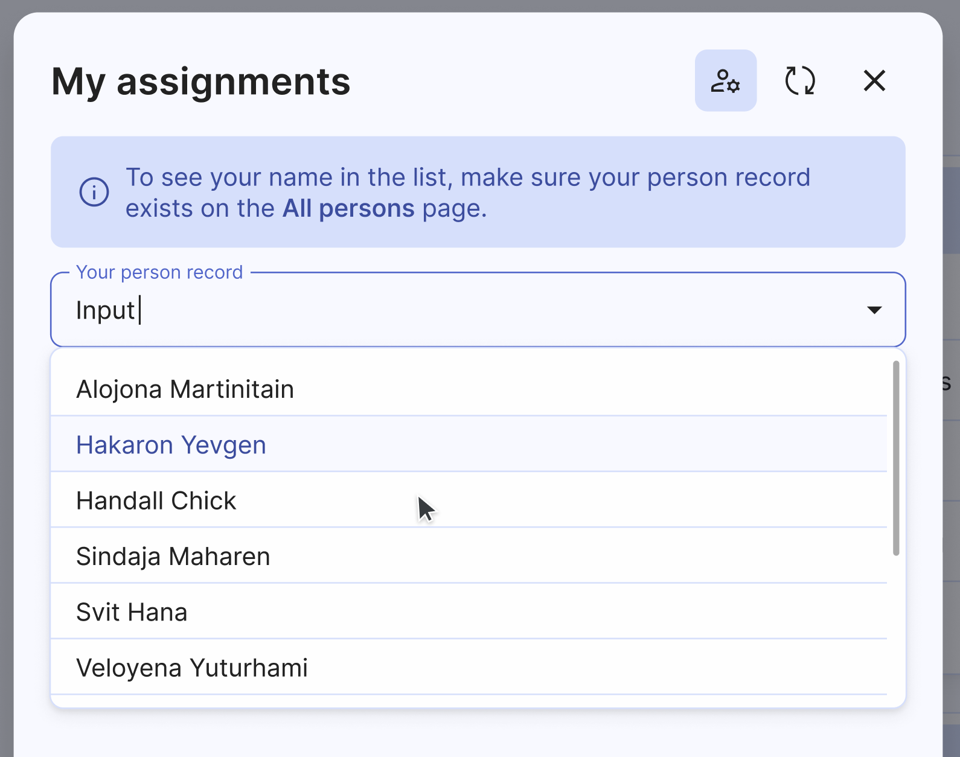Screen dimensions: 960x757
Task: Pick Sindaja Maharen from the dropdown
Action: pos(469,556)
